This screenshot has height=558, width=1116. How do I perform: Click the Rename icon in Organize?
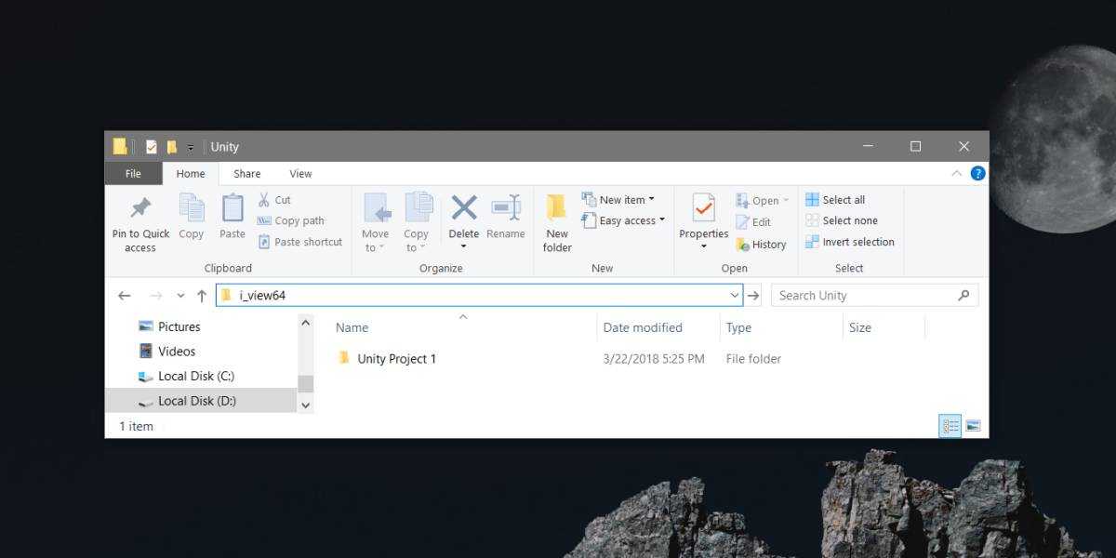tap(506, 207)
